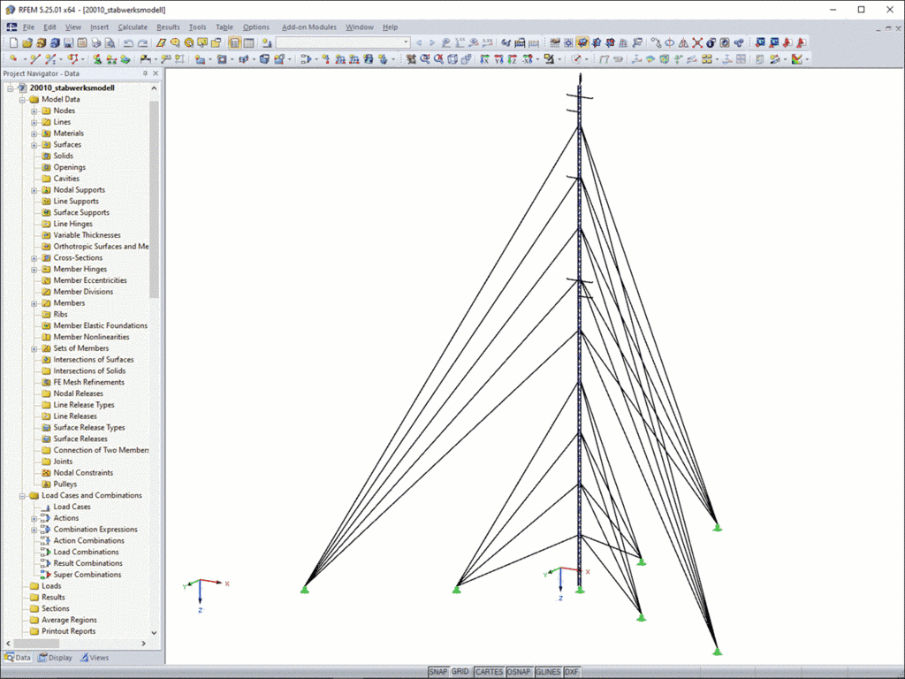Collapse the Model Data tree node
This screenshot has width=905, height=679.
22,99
